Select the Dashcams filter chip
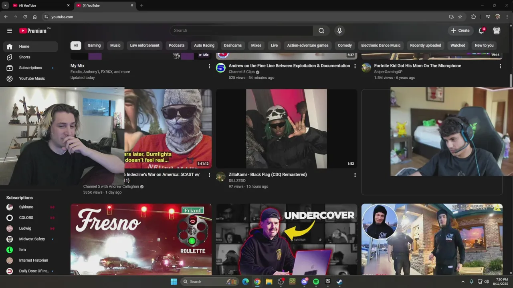The width and height of the screenshot is (513, 288). click(233, 46)
